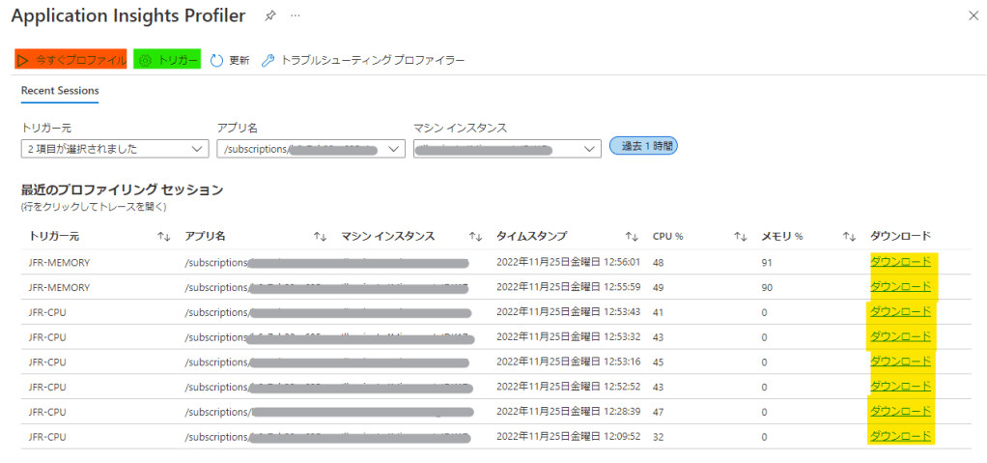This screenshot has width=987, height=463.
Task: Sort by トリガー元 column arrows
Action: (x=163, y=237)
